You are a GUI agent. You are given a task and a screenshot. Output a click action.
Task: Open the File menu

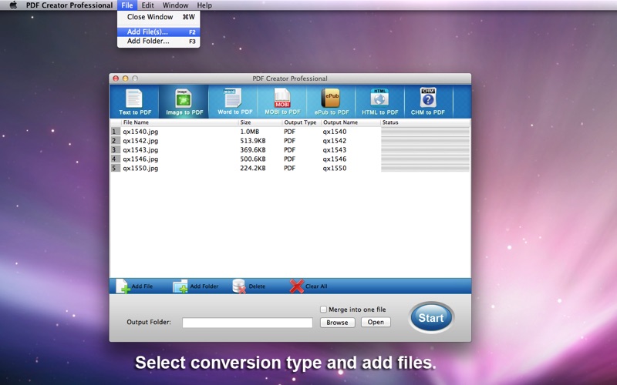click(x=127, y=5)
